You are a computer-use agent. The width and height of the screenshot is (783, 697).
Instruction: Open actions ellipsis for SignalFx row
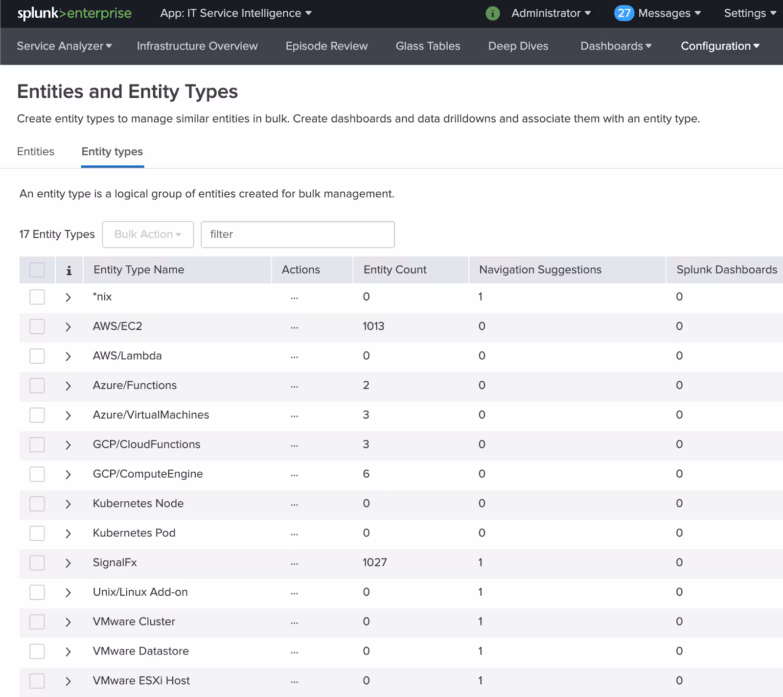click(294, 563)
